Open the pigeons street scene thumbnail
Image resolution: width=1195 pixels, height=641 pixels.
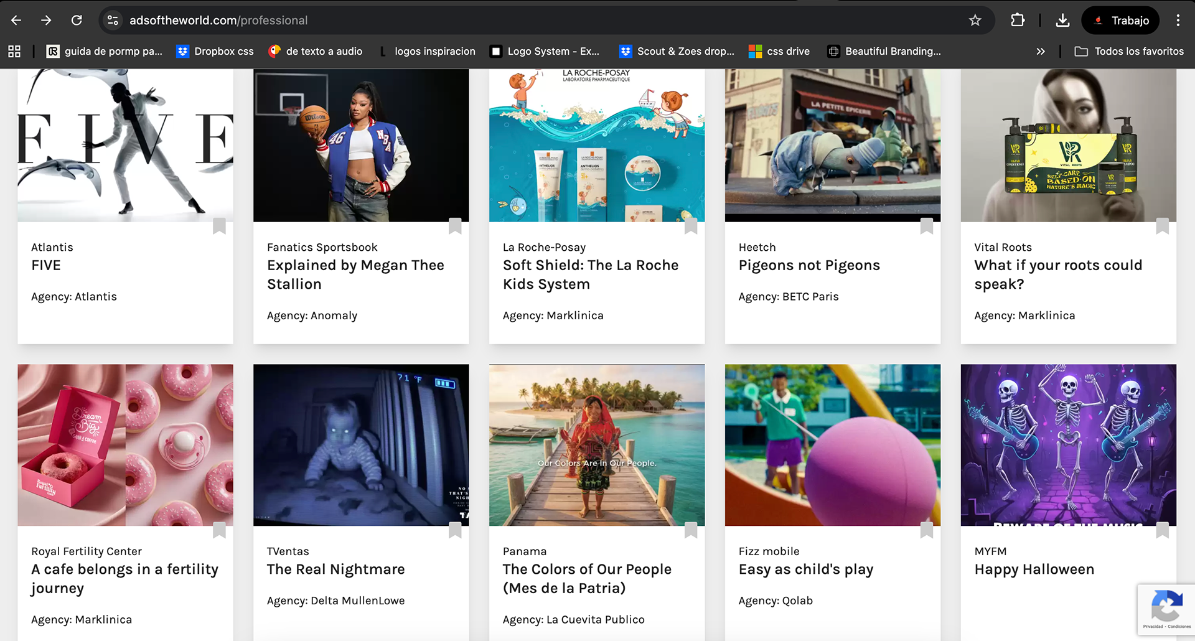(x=833, y=145)
